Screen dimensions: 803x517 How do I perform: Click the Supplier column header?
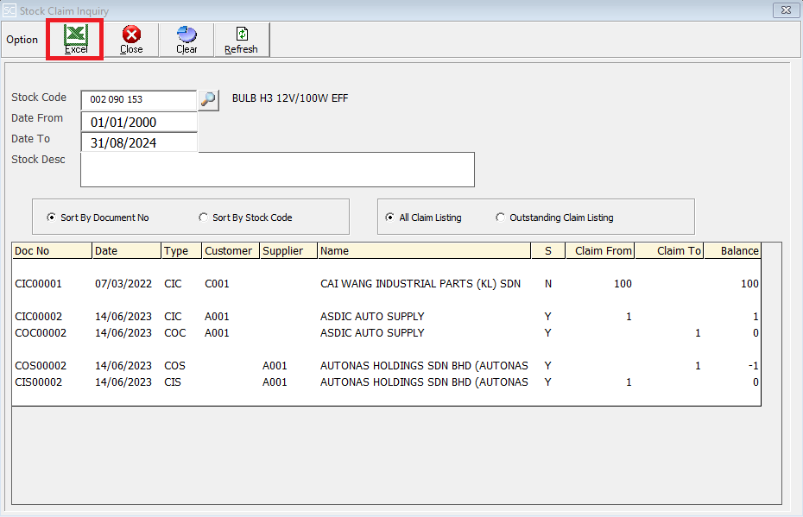click(289, 251)
